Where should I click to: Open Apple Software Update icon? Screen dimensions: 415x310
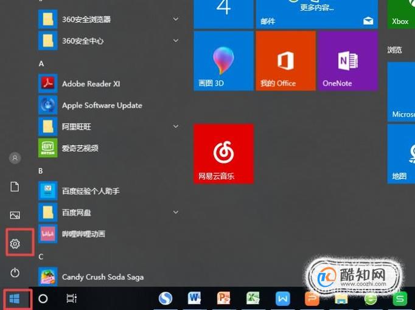48,105
